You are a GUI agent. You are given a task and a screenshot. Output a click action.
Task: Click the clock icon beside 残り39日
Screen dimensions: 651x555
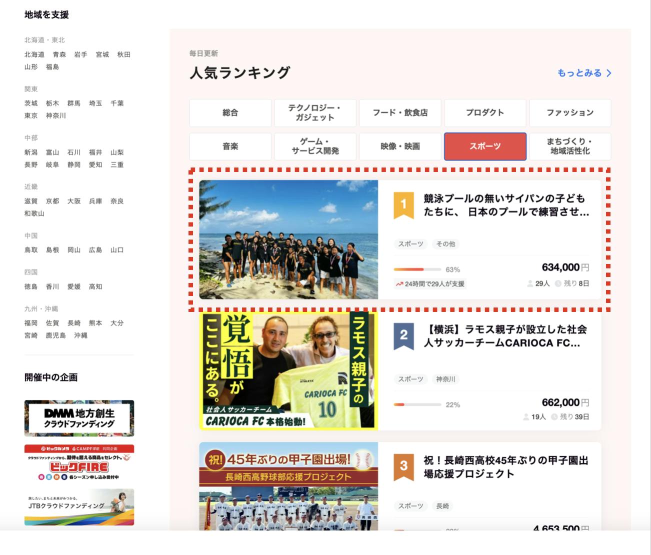tap(554, 416)
